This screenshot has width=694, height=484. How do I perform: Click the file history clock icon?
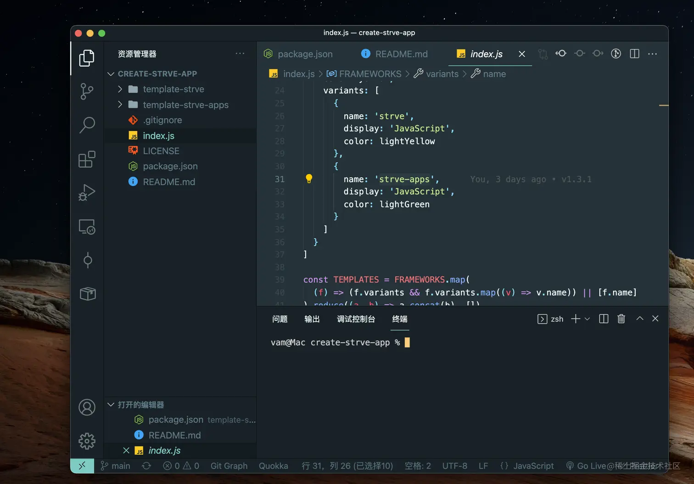pos(616,54)
